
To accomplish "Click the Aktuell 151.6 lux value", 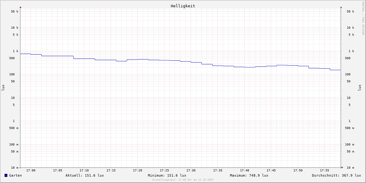I will [x=84, y=175].
